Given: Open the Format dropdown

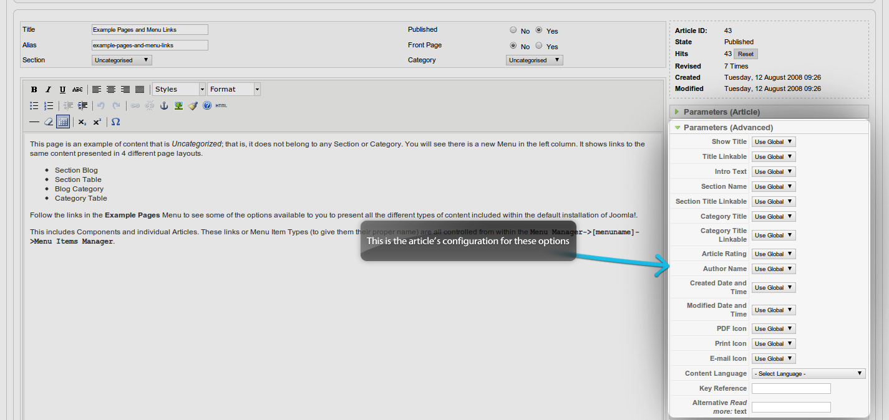Looking at the screenshot, I should coord(234,89).
